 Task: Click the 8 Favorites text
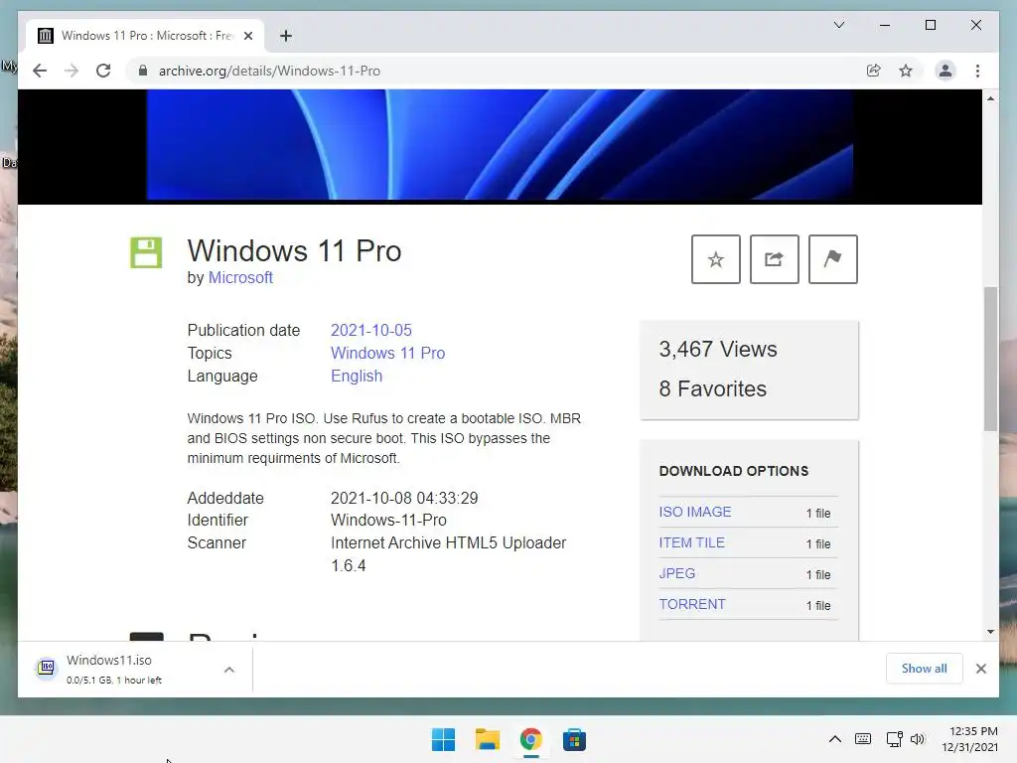(713, 388)
